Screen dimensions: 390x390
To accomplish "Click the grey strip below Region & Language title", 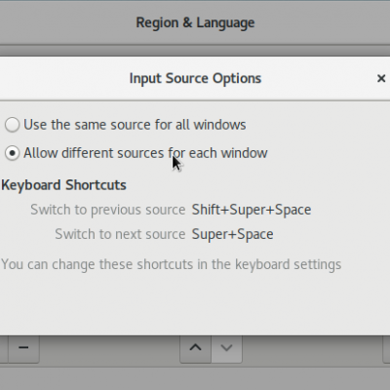I will coord(195,51).
